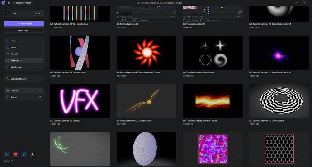
Task: Create a New Project
Action: pos(24,23)
